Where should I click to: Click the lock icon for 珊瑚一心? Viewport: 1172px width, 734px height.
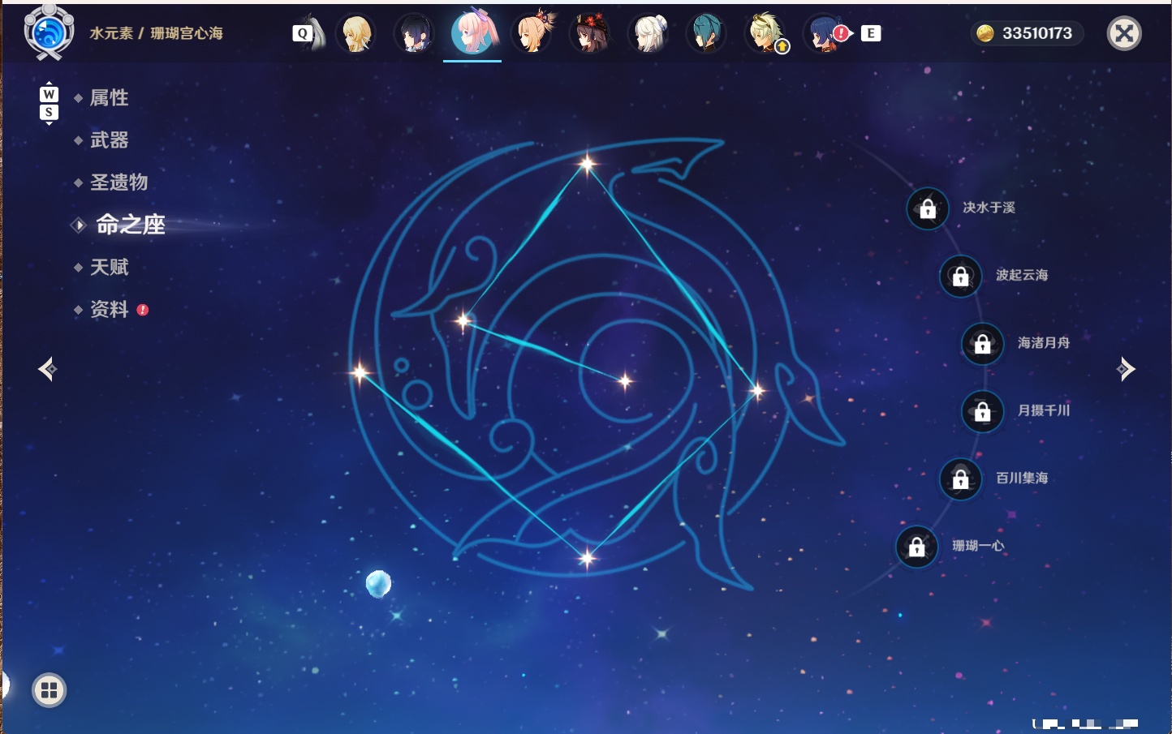[916, 547]
